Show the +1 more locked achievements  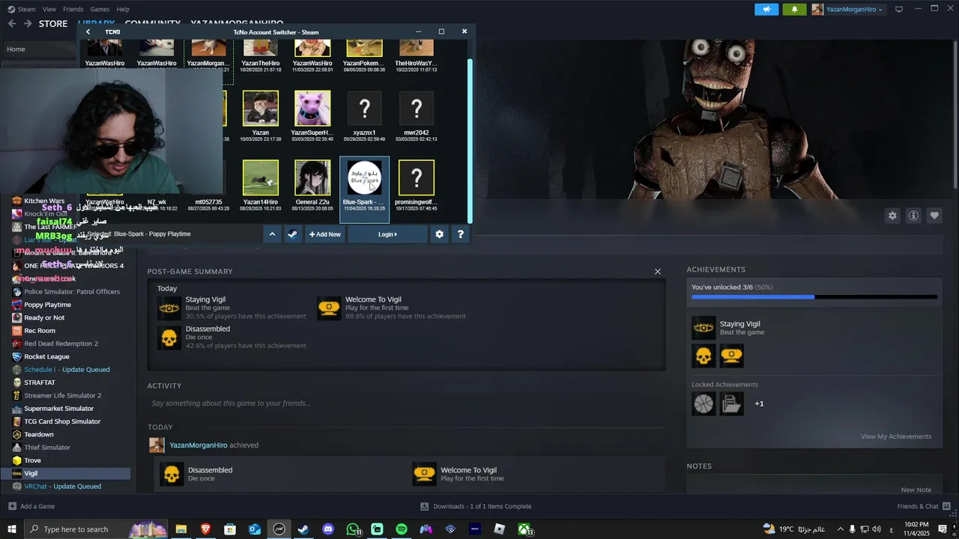click(759, 404)
